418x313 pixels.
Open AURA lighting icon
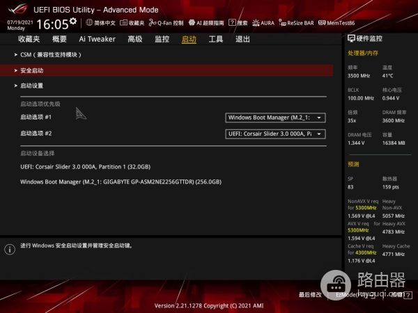pos(256,23)
